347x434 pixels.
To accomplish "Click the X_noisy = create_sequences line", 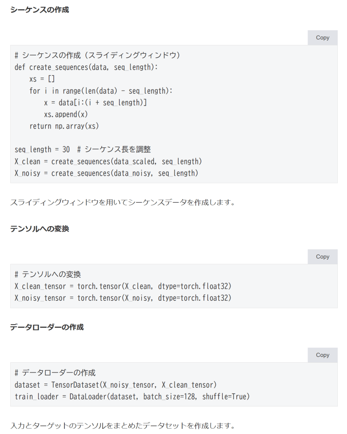I will [106, 173].
